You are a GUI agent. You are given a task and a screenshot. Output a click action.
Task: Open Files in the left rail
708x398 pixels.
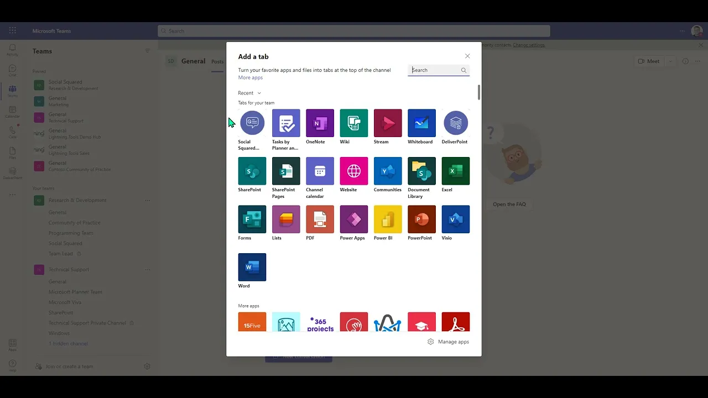12,153
